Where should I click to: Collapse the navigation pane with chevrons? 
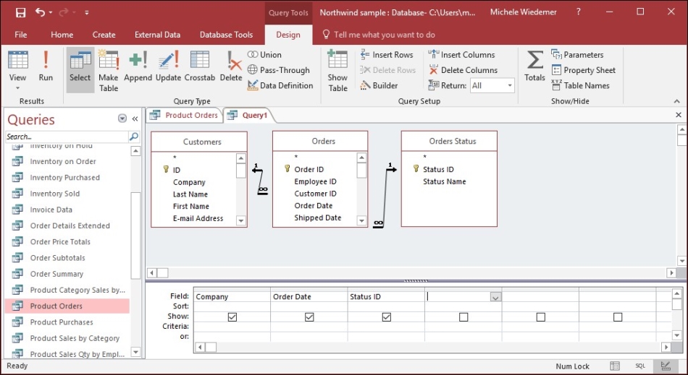pyautogui.click(x=135, y=118)
